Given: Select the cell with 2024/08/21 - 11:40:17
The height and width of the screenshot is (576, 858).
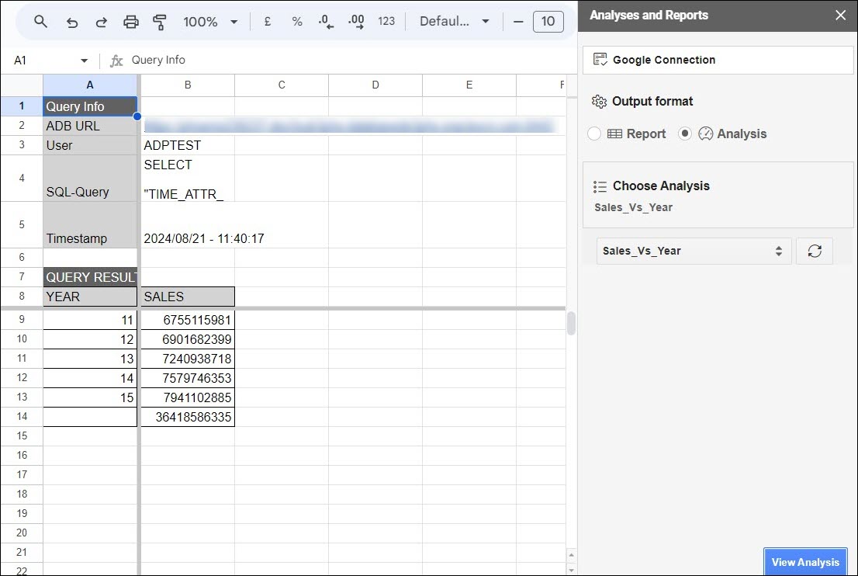Looking at the screenshot, I should [188, 225].
